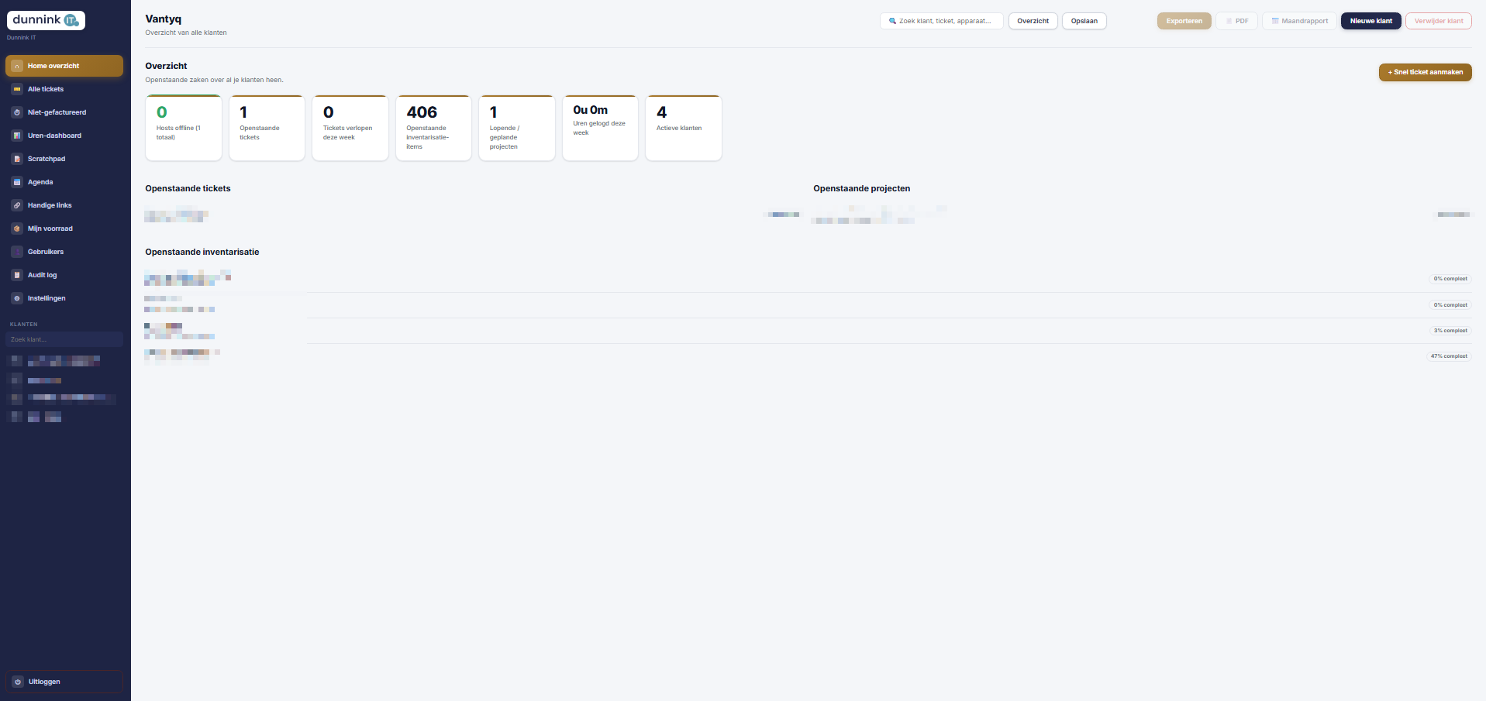This screenshot has width=1486, height=701.
Task: Open Gebruikers page
Action: point(64,252)
